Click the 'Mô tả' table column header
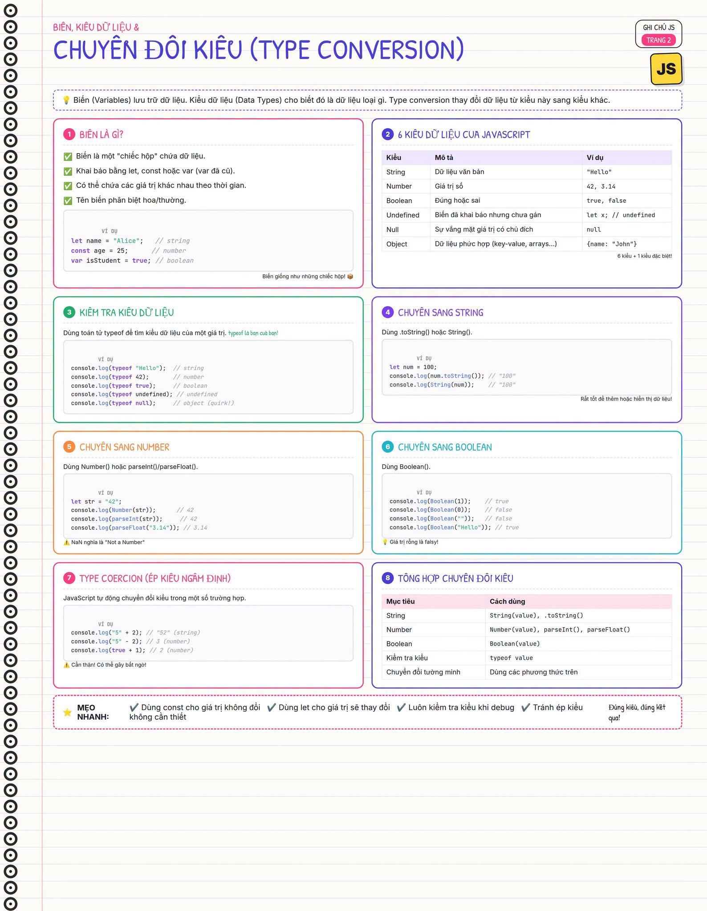This screenshot has height=911, width=707. (444, 157)
